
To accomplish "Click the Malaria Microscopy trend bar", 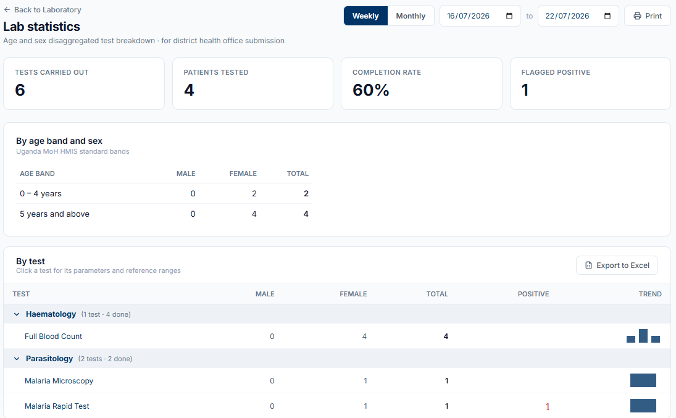I will tap(643, 380).
